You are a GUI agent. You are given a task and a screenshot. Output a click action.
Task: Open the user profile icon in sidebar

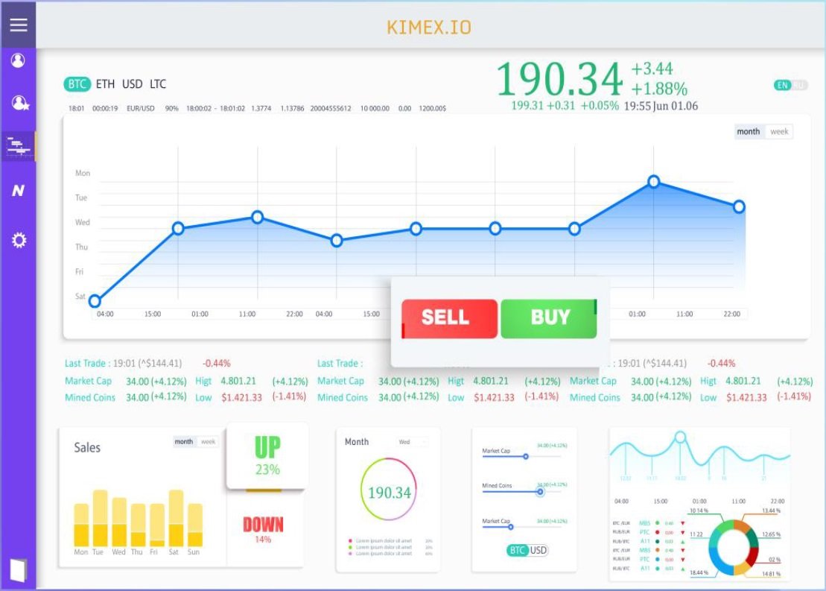click(18, 60)
